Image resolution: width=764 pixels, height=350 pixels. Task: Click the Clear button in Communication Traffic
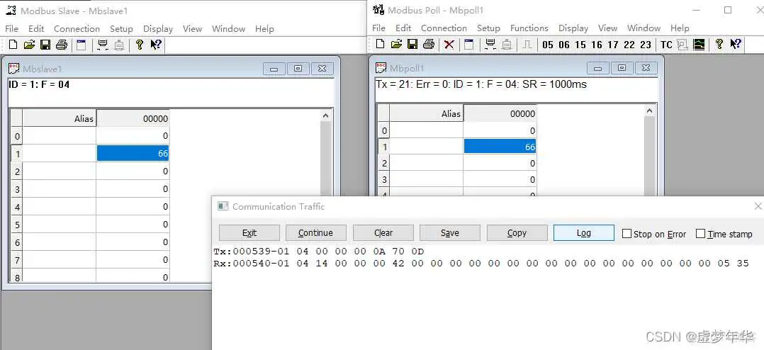tap(383, 233)
